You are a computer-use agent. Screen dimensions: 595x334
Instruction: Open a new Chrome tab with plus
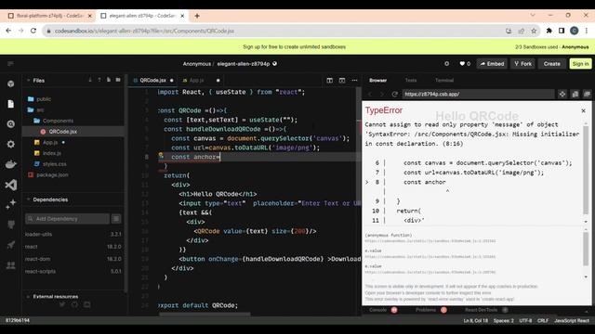point(197,16)
